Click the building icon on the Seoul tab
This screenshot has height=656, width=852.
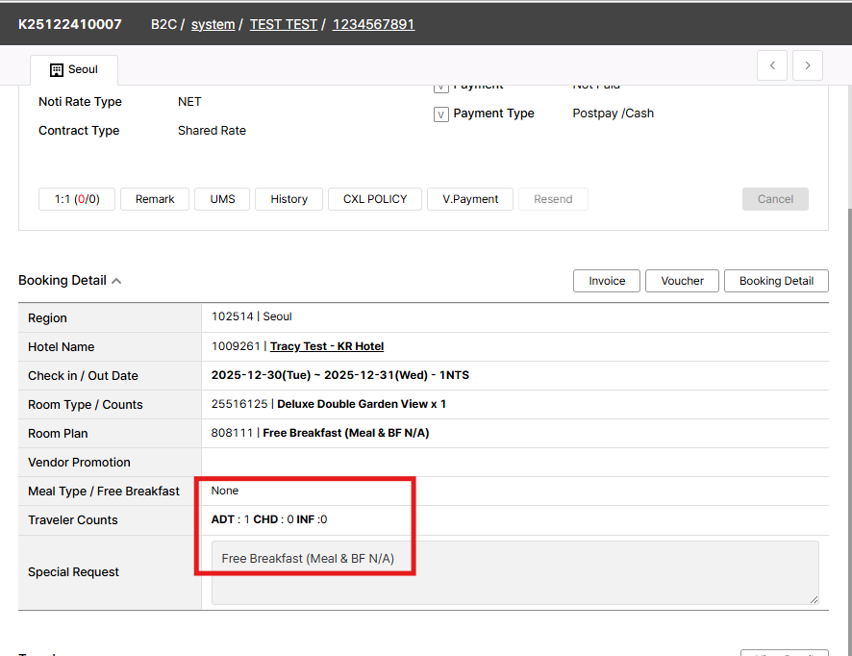(56, 70)
